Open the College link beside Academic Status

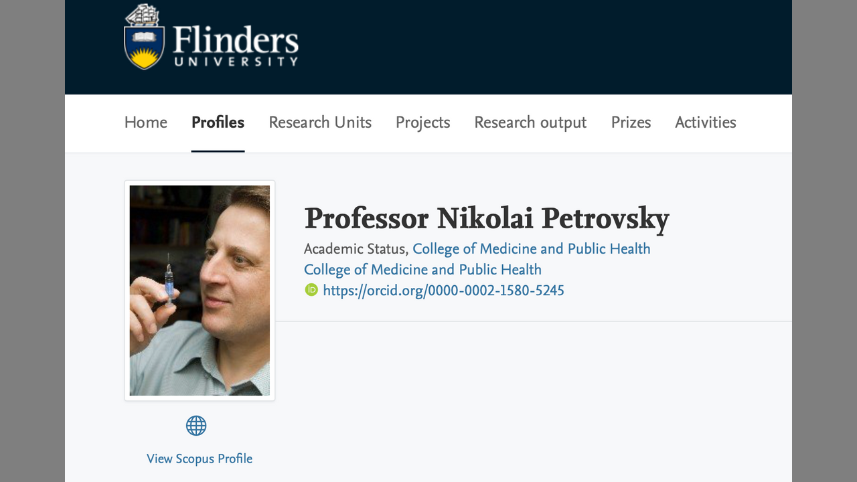point(531,249)
